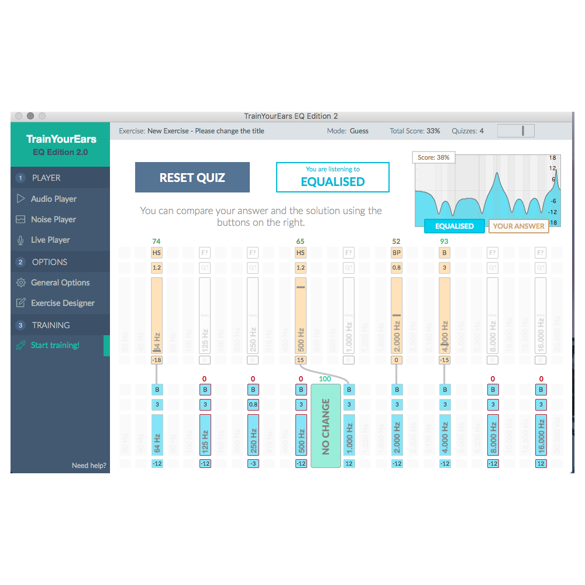Select the Audio Player in the sidebar
The image size is (585, 585).
pos(52,199)
